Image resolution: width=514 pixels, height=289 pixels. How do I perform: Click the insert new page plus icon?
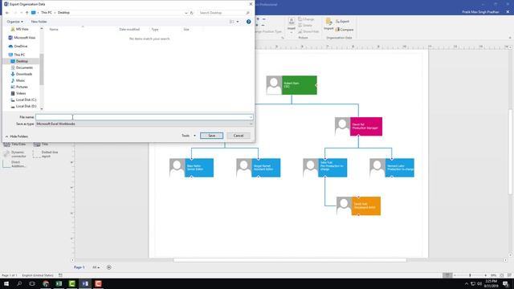(x=109, y=267)
